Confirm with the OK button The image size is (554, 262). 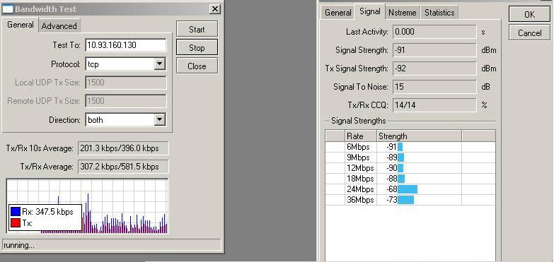coord(529,15)
